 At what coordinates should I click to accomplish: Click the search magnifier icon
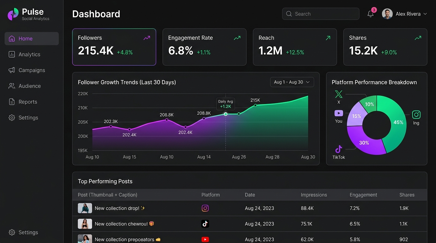(289, 14)
